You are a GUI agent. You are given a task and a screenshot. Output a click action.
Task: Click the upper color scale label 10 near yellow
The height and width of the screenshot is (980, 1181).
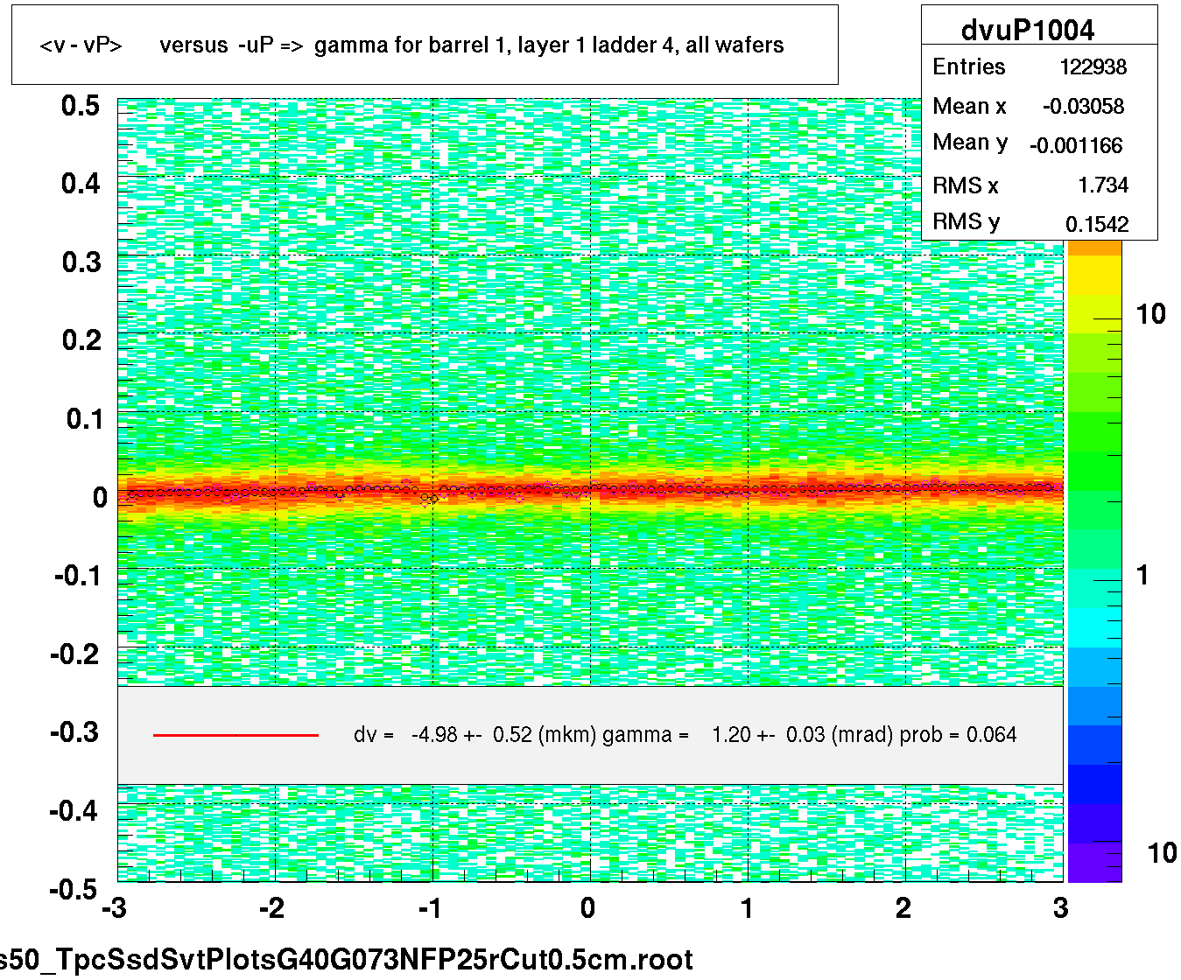click(x=1150, y=314)
